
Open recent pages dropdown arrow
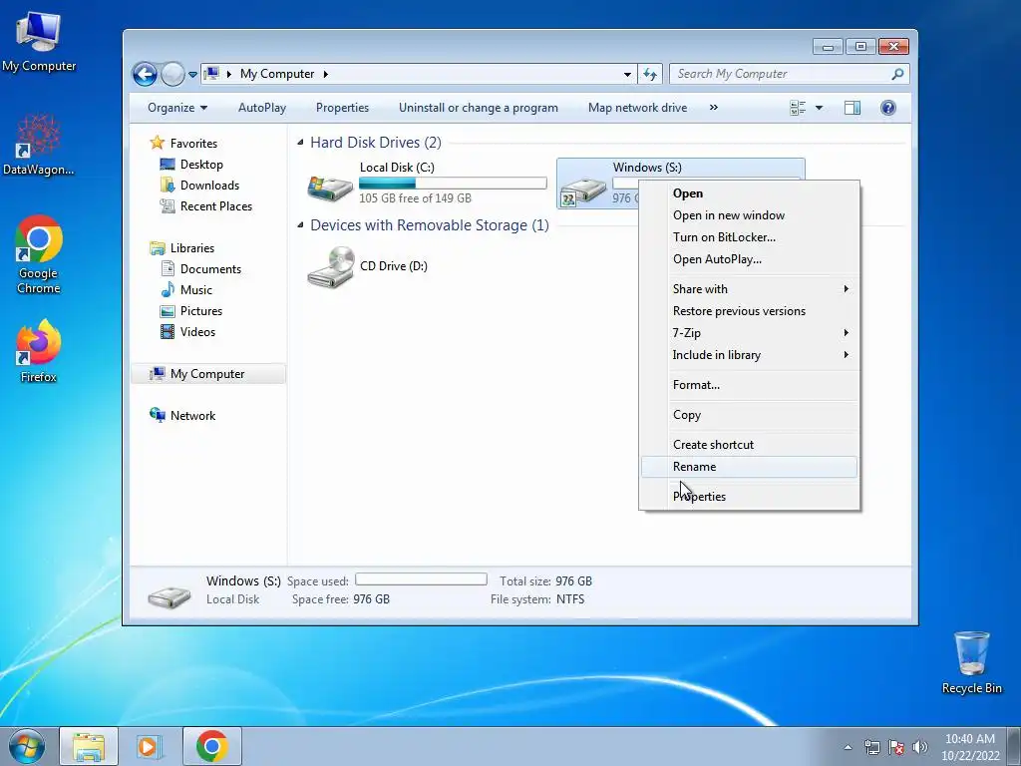click(x=192, y=74)
